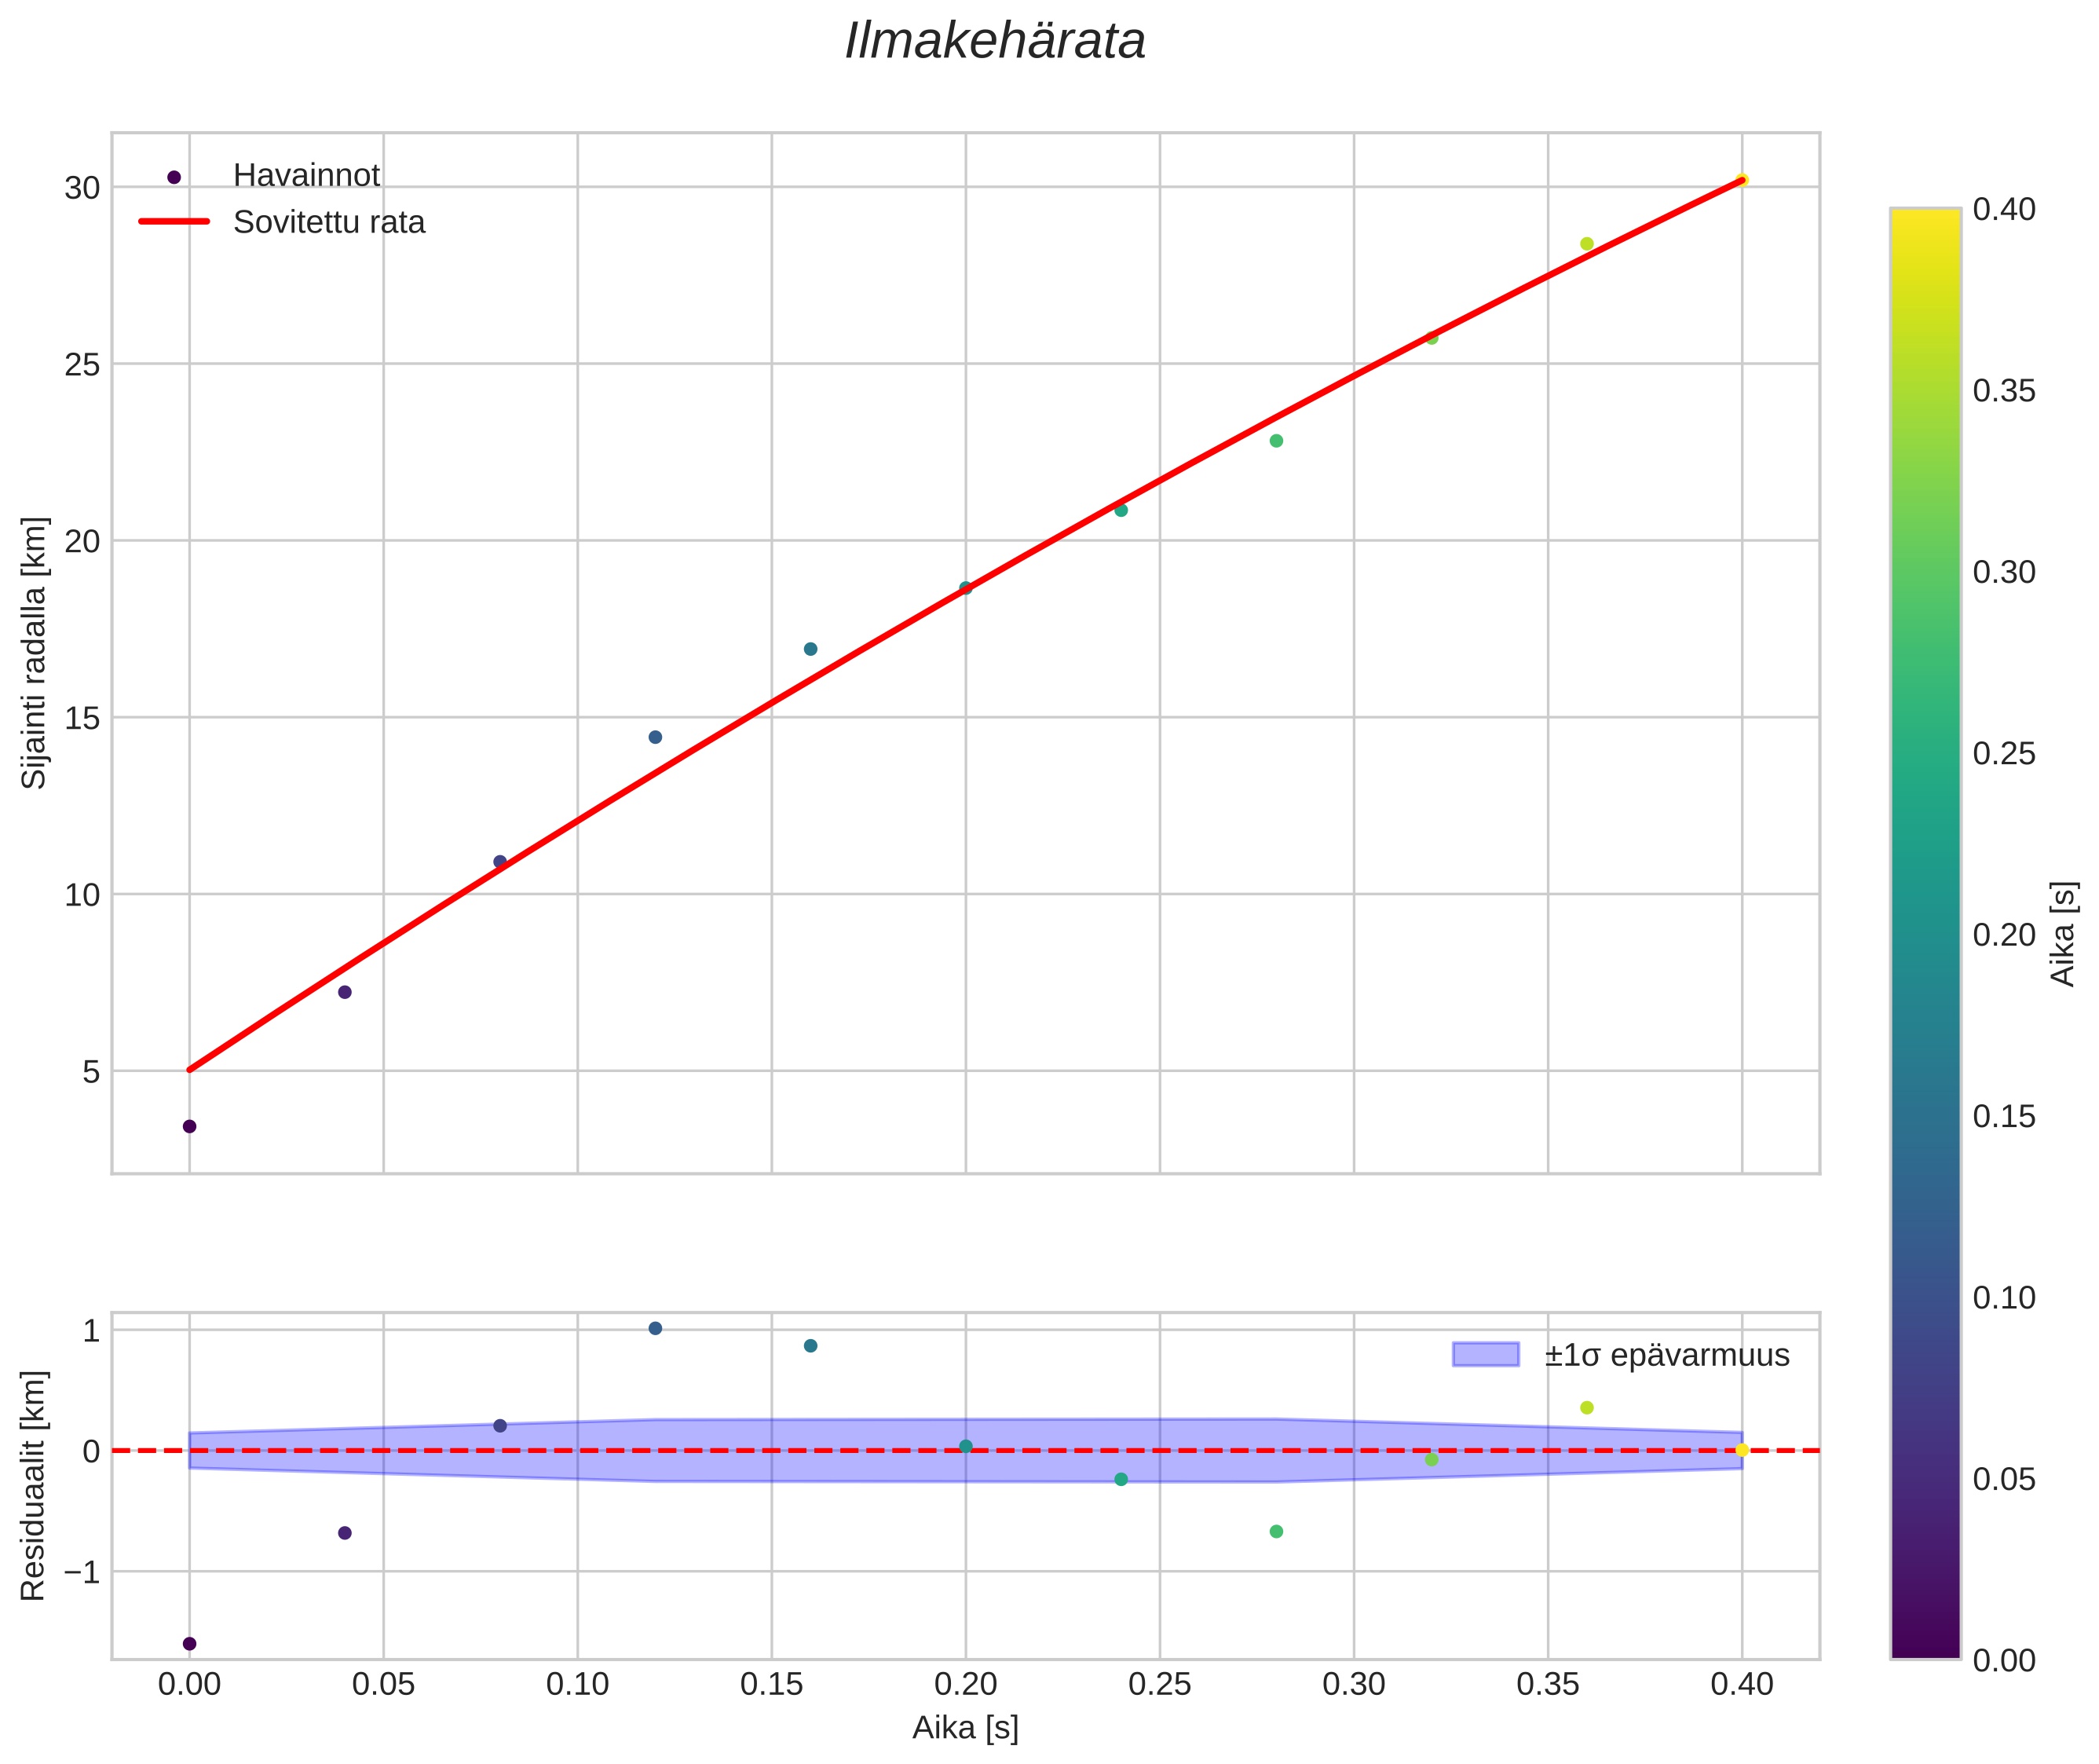Click the residual point near value 1

point(655,1328)
